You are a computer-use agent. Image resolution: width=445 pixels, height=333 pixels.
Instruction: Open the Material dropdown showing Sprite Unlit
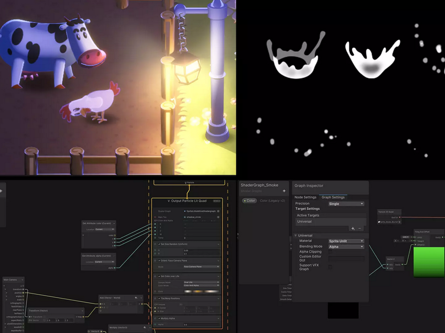tap(346, 241)
